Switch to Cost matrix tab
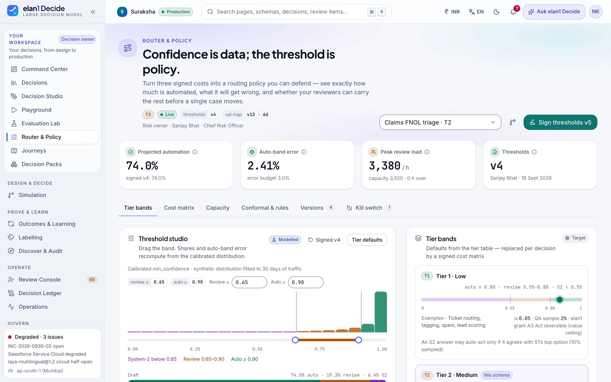Screen dimensions: 611x382 179,208
